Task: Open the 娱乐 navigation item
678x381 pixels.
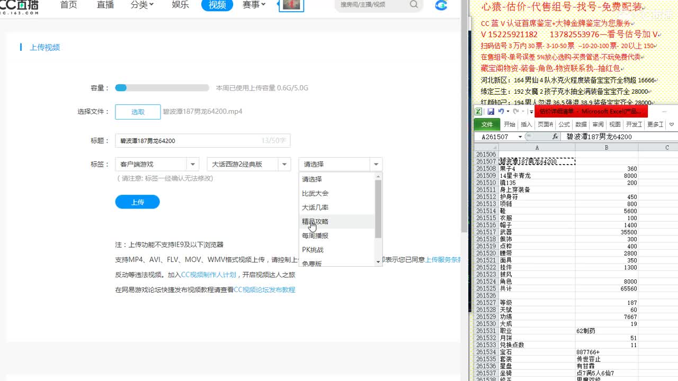Action: [181, 5]
